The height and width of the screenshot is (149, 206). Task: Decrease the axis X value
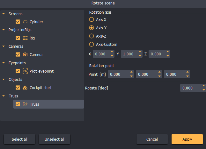tap(112, 56)
